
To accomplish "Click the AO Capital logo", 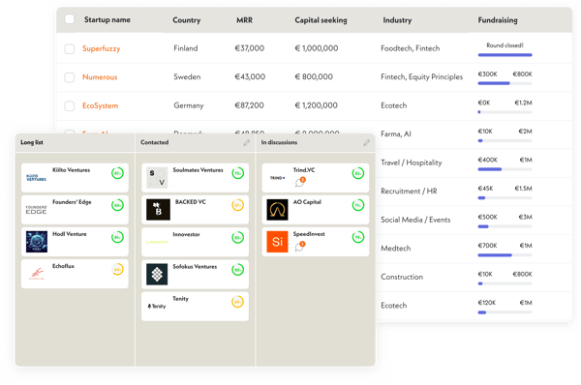I will [277, 210].
